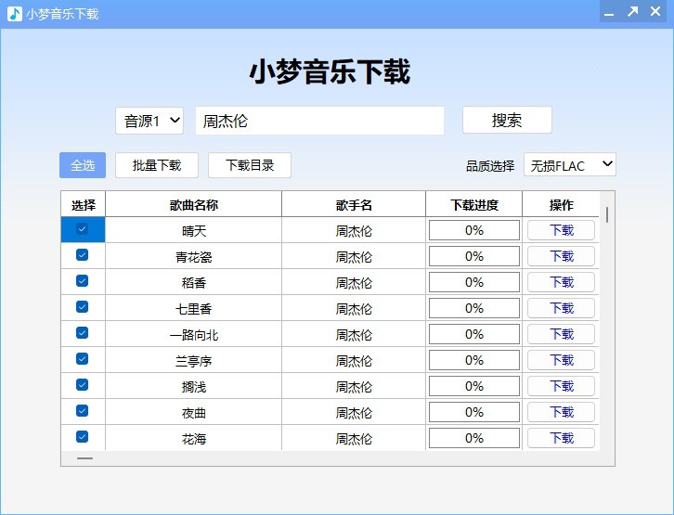Viewport: 674px width, 515px height.
Task: Uncheck the checkbox for 晴天
Action: point(82,229)
